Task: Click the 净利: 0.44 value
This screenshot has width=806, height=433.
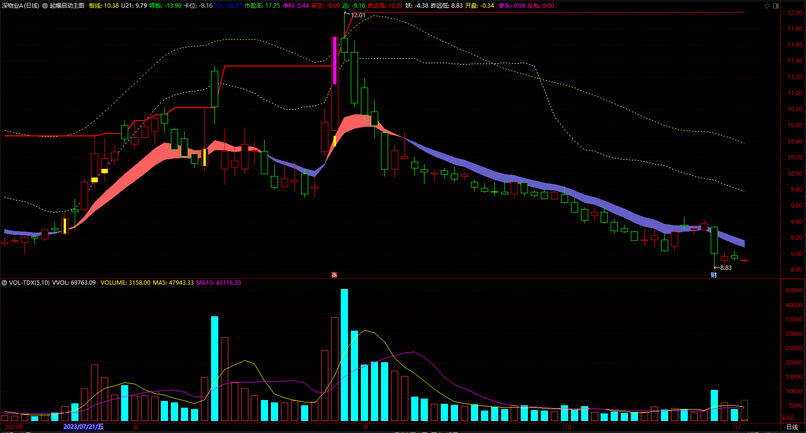Action: [x=296, y=6]
